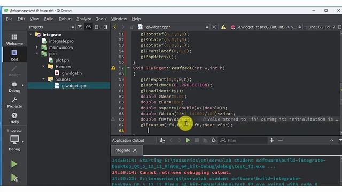Image resolution: width=342 pixels, height=192 pixels.
Task: Go back in editor navigation history
Action: (115, 27)
